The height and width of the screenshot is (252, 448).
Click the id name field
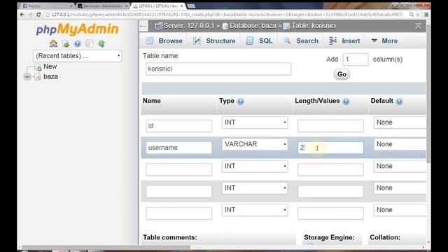coord(179,126)
